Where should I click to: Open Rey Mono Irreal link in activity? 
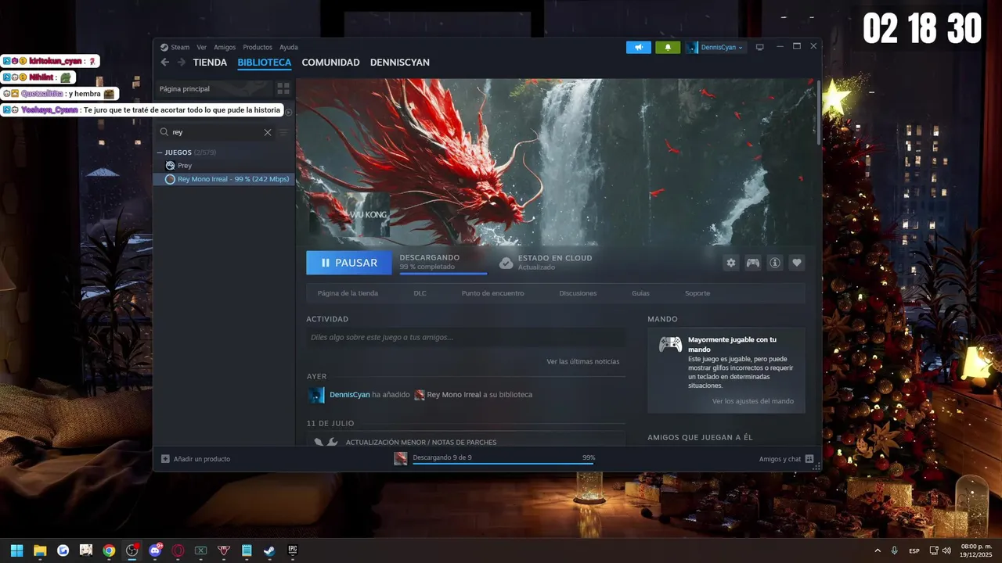click(454, 395)
